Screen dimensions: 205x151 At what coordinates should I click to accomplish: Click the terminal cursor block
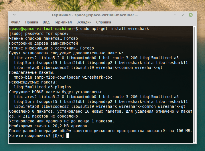(x=68, y=136)
